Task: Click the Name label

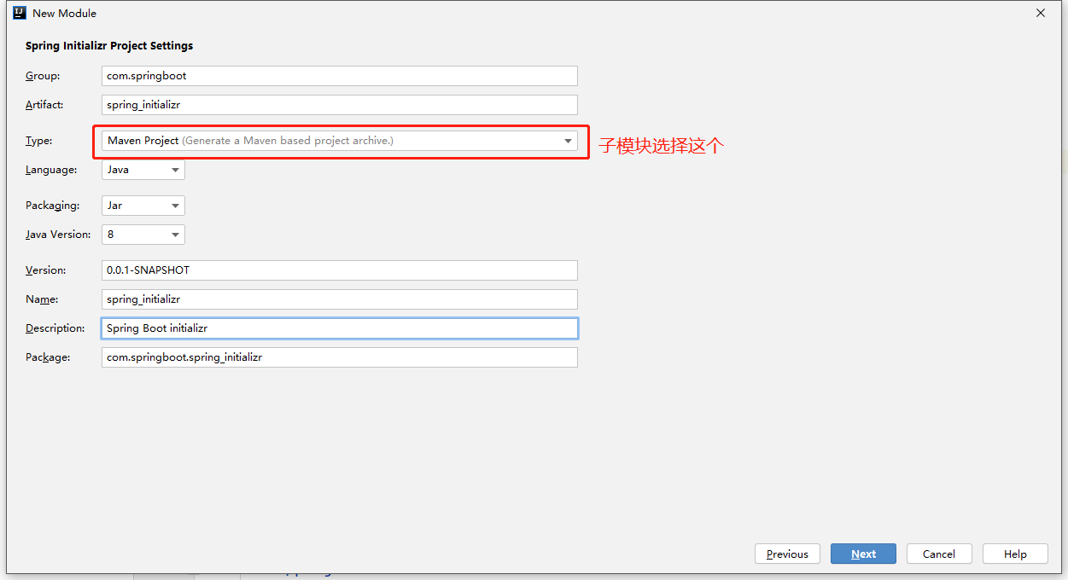Action: tap(42, 299)
